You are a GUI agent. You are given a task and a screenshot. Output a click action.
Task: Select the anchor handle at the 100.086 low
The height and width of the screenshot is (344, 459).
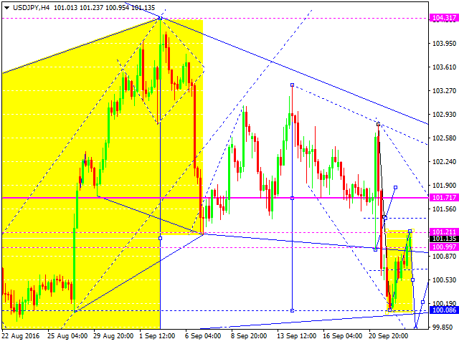pos(389,310)
